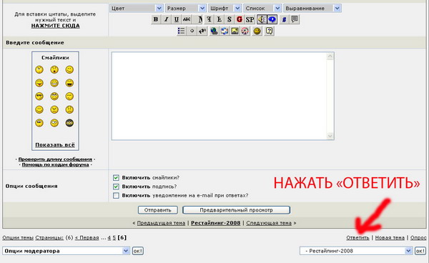429x263 pixels.
Task: Toggle the 'Включить смайлики?' checkbox
Action: 116,178
